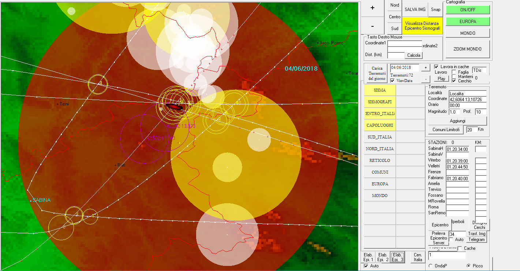Select the Centro map region button
This screenshot has height=271, width=520.
[395, 17]
